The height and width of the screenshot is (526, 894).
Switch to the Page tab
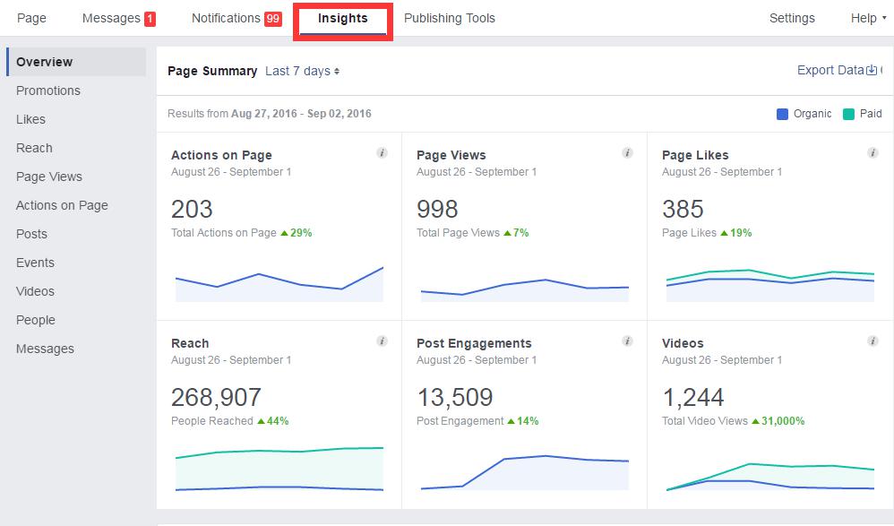tap(31, 18)
